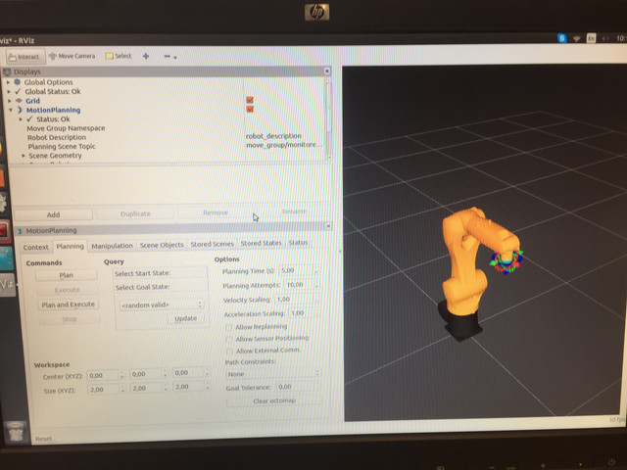Click the minus remove-tool icon

pyautogui.click(x=168, y=57)
